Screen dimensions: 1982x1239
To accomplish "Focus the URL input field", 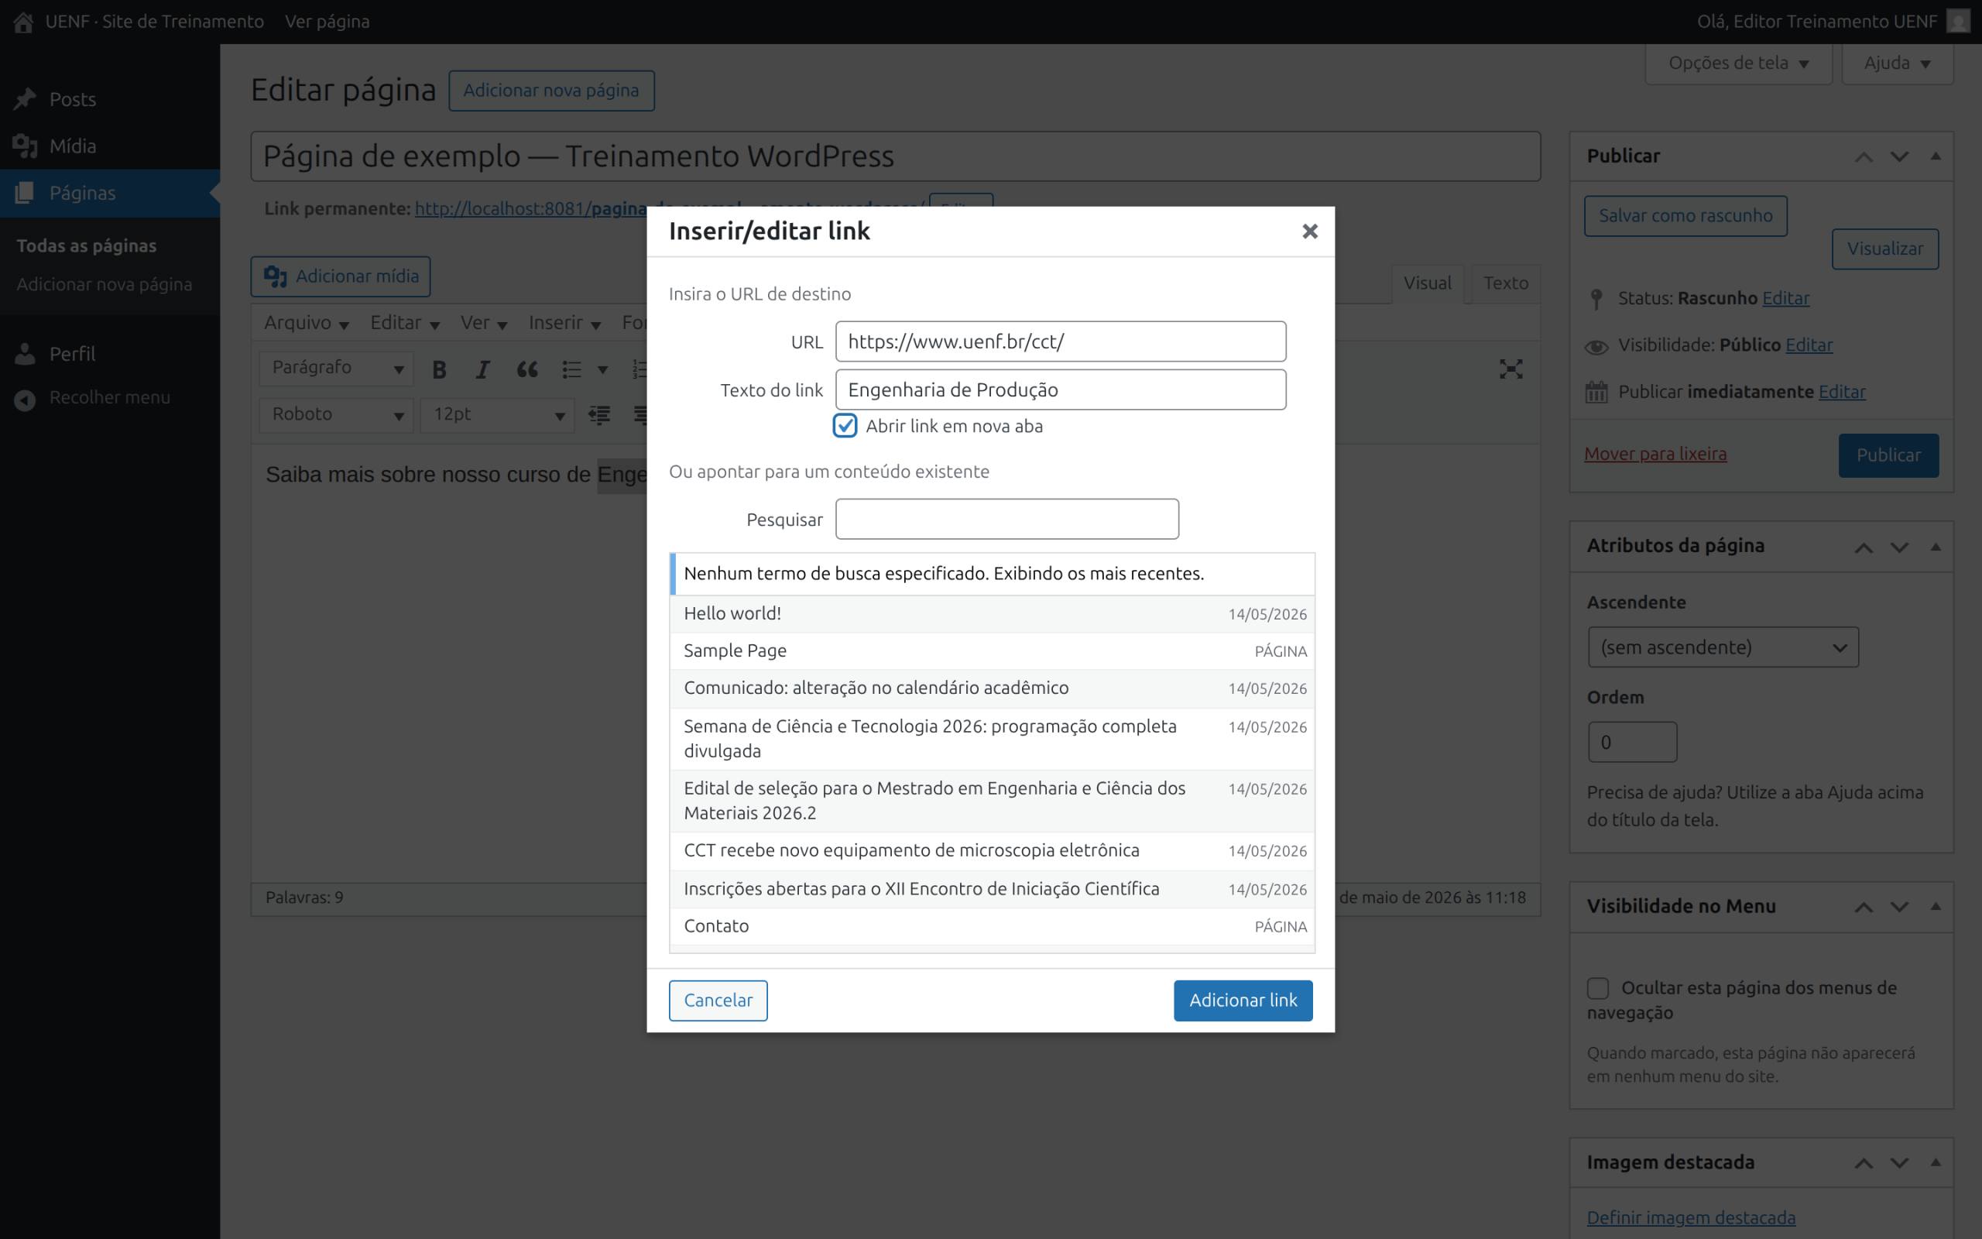I will (x=1060, y=341).
